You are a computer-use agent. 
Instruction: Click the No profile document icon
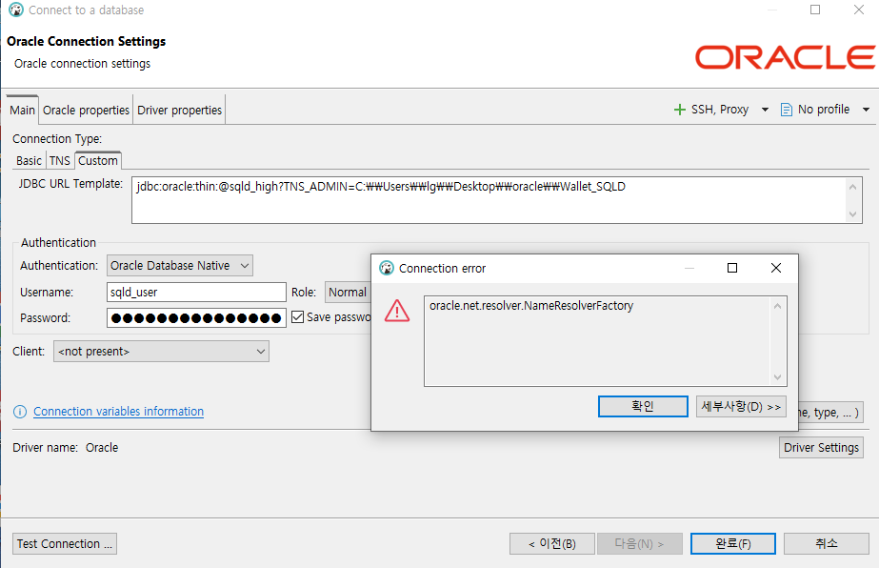coord(786,110)
